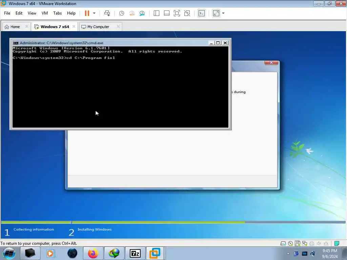Click the sound card status icon
347x260 pixels.
click(319, 243)
